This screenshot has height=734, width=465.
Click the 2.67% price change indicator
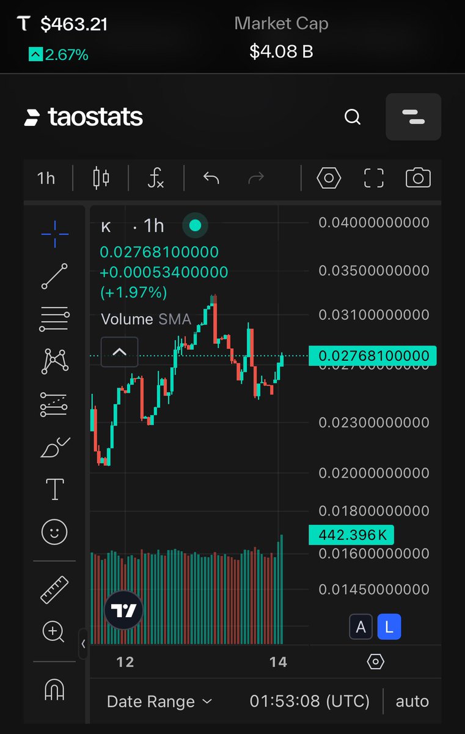59,55
